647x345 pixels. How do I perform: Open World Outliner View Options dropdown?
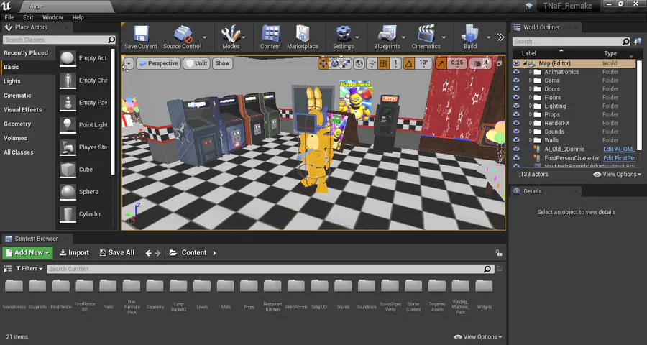click(617, 174)
